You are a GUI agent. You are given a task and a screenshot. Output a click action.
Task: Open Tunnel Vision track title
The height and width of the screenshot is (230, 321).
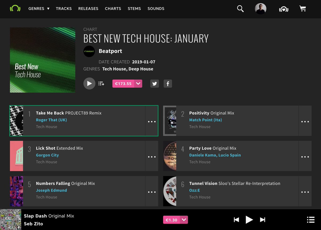coord(235,184)
